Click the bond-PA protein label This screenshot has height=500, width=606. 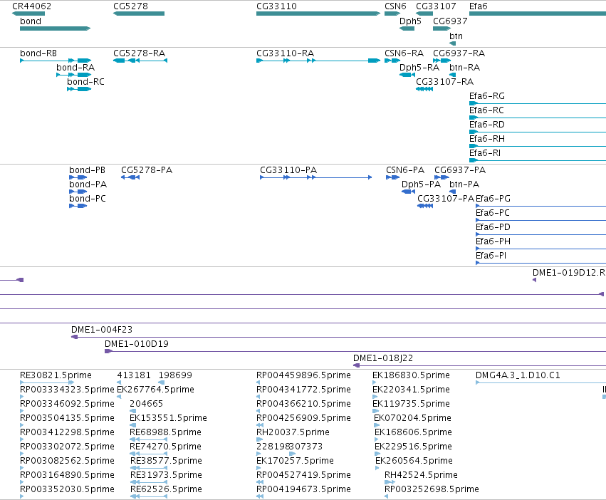[88, 184]
